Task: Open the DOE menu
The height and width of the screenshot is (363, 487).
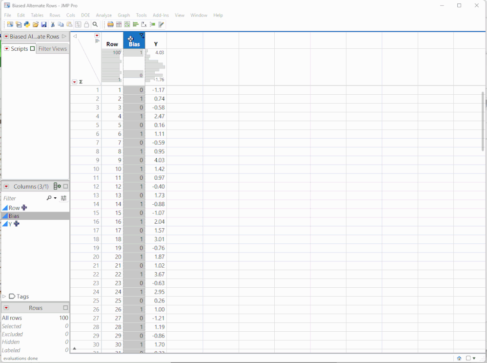Action: [85, 15]
